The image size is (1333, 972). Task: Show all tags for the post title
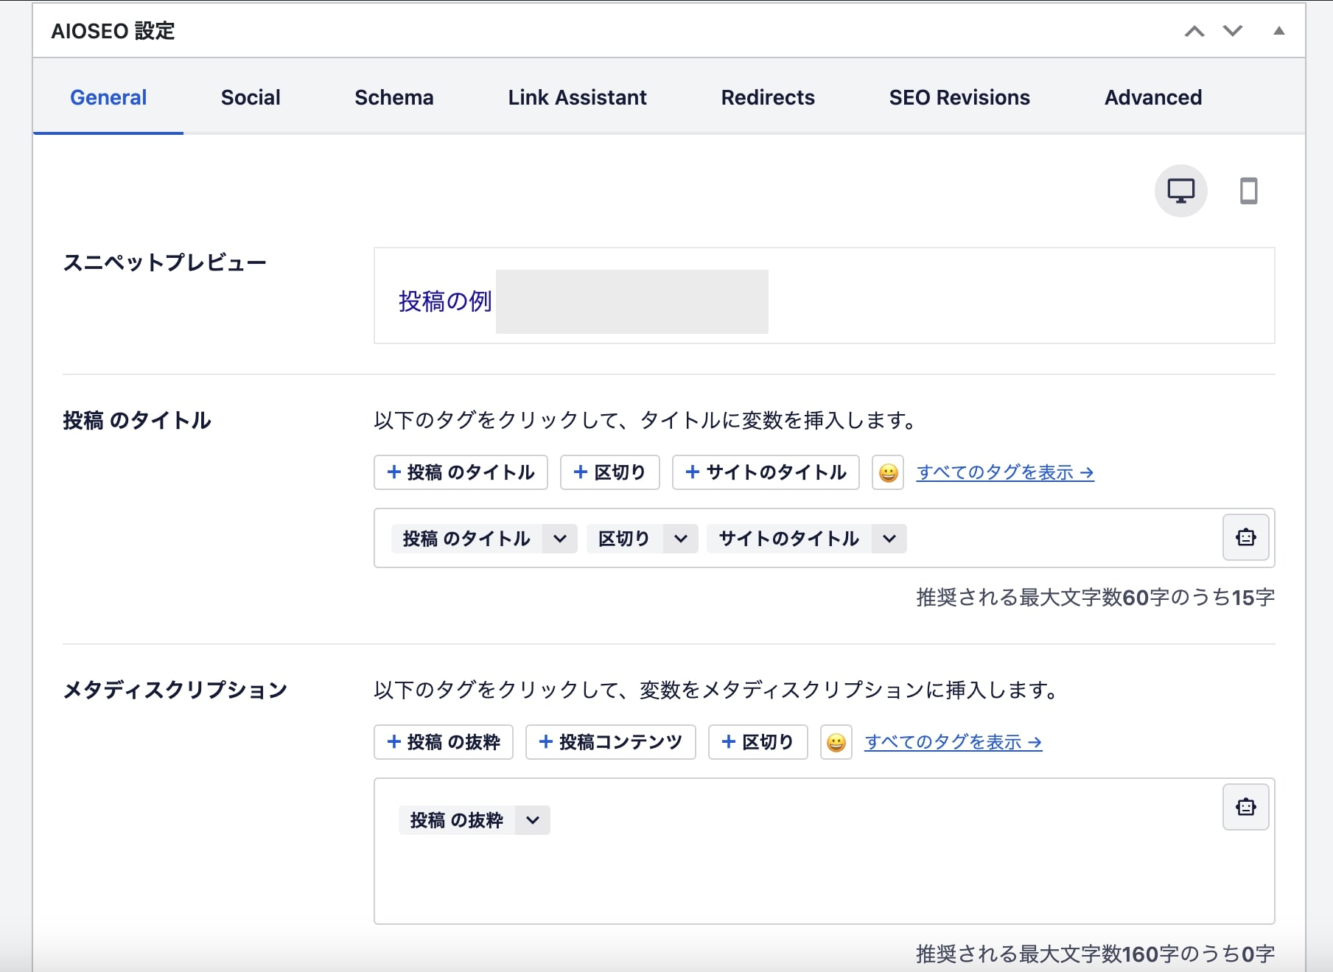tap(1004, 472)
